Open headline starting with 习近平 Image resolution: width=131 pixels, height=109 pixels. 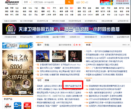[104, 51]
